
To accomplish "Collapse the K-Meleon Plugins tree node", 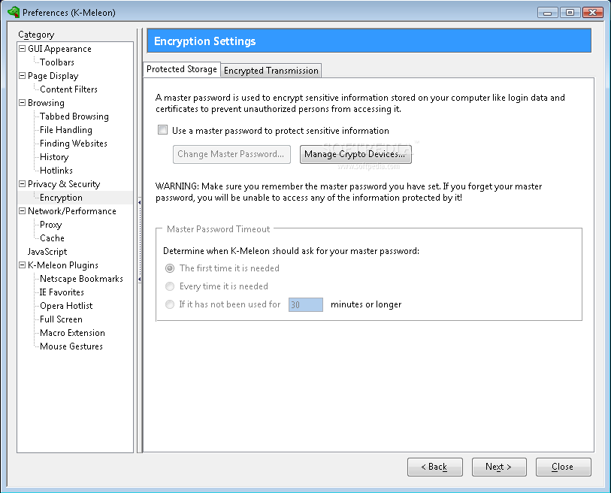I will point(23,265).
